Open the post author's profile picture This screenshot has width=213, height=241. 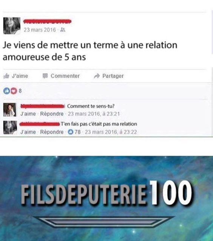[12, 26]
